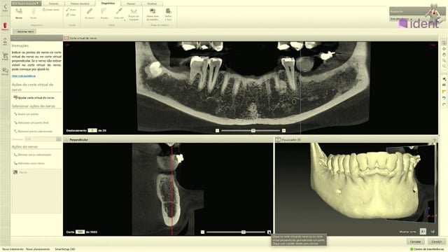The width and height of the screenshot is (448, 252).
Task: Switch to the Finalizar tab
Action: click(x=152, y=3)
